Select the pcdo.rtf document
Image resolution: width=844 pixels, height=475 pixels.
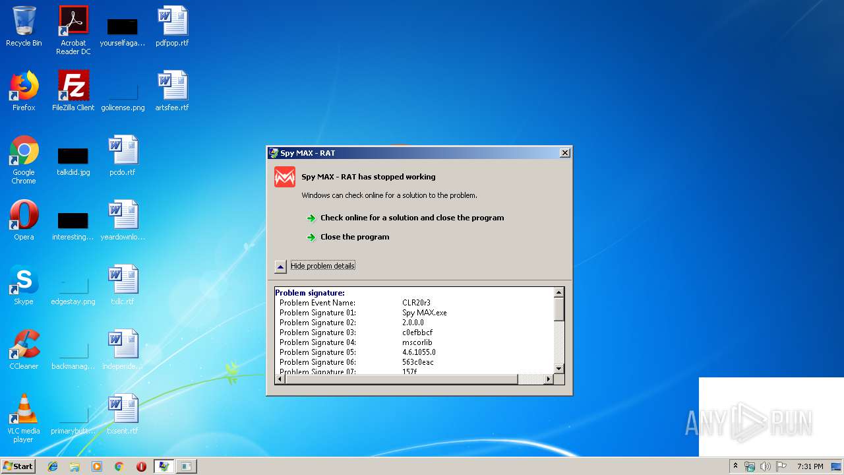(x=123, y=156)
